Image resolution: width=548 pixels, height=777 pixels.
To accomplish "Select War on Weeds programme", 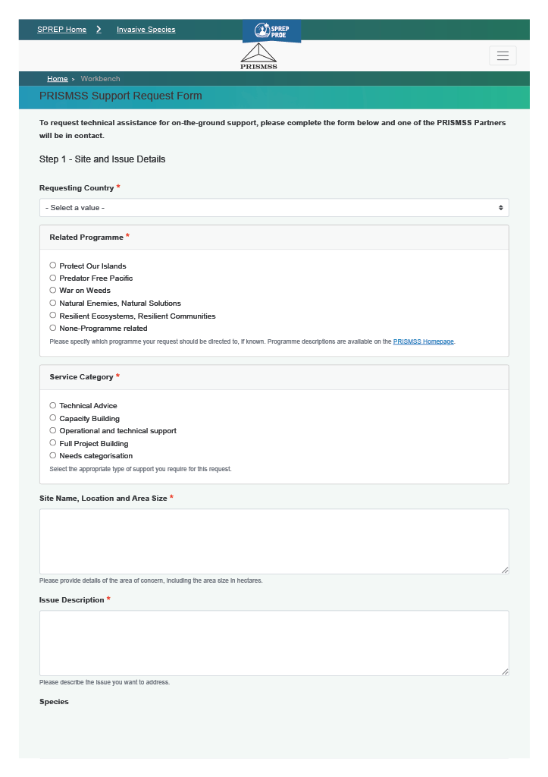I will [x=52, y=290].
